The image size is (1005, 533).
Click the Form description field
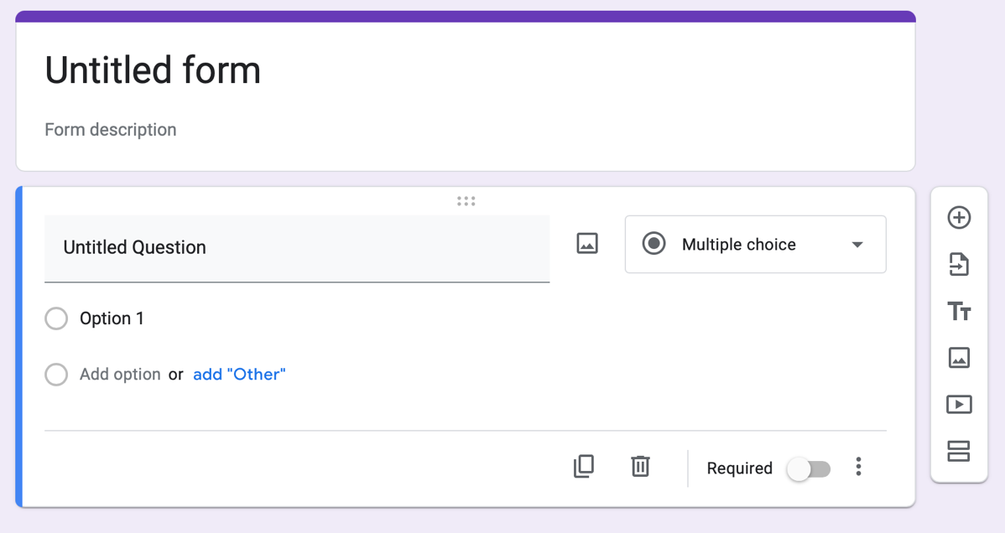[x=111, y=130]
